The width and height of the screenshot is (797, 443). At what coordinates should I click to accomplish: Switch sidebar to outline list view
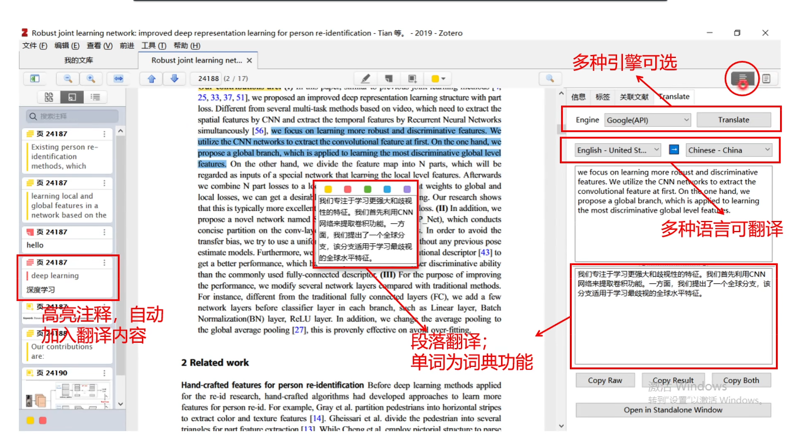[x=95, y=97]
